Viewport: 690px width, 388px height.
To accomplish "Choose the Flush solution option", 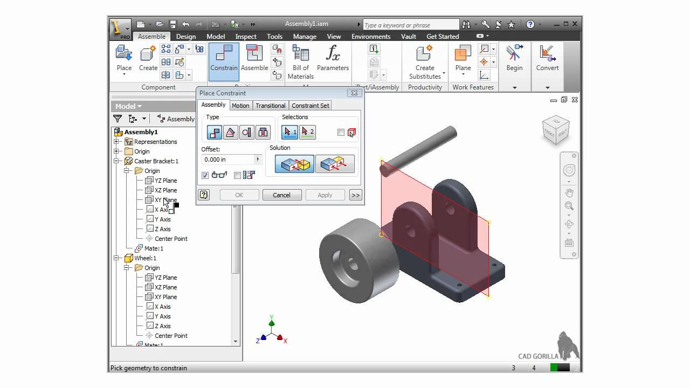I will click(x=335, y=164).
